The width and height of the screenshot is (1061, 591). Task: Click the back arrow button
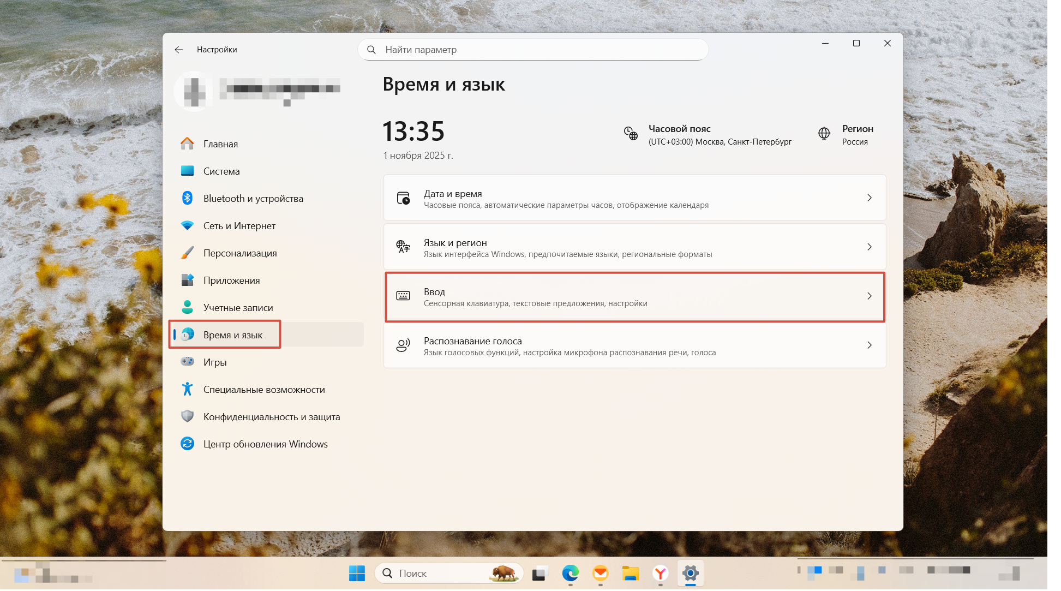179,50
